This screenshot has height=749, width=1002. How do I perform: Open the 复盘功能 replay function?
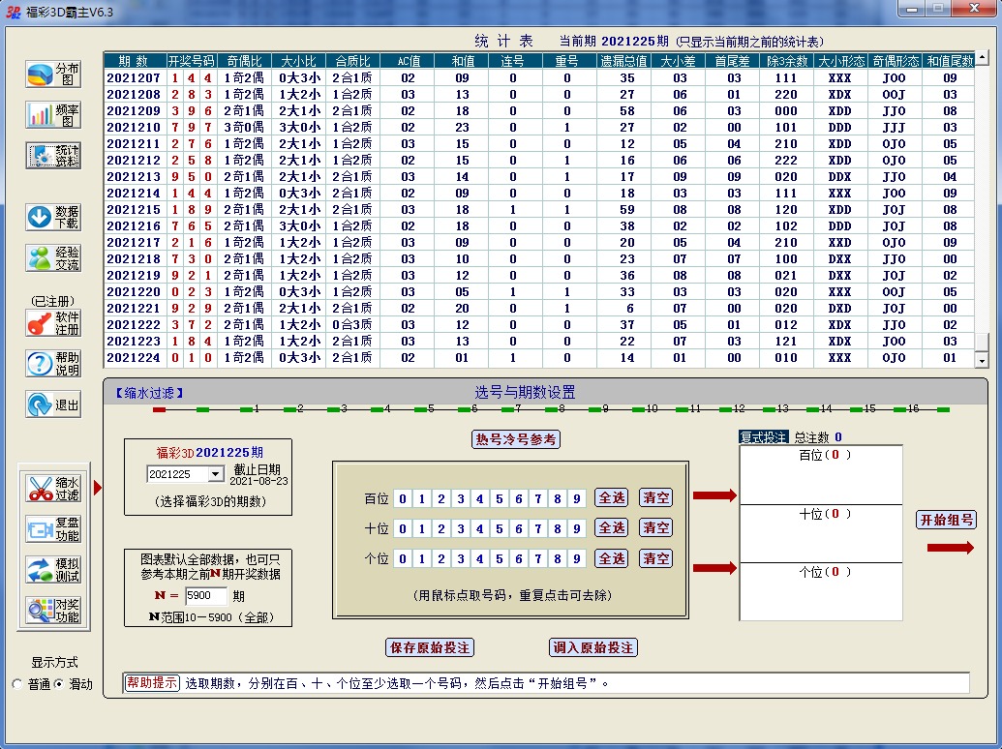click(53, 529)
